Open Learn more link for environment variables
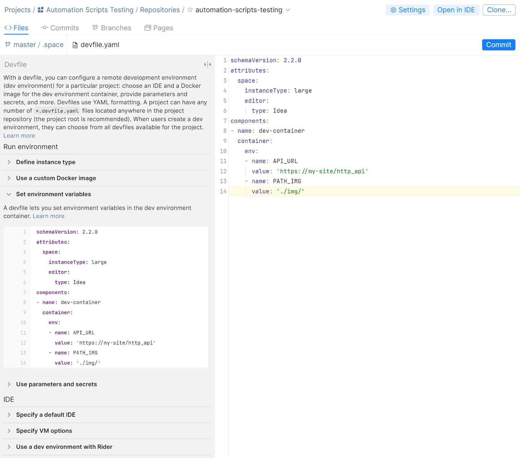 tap(49, 216)
